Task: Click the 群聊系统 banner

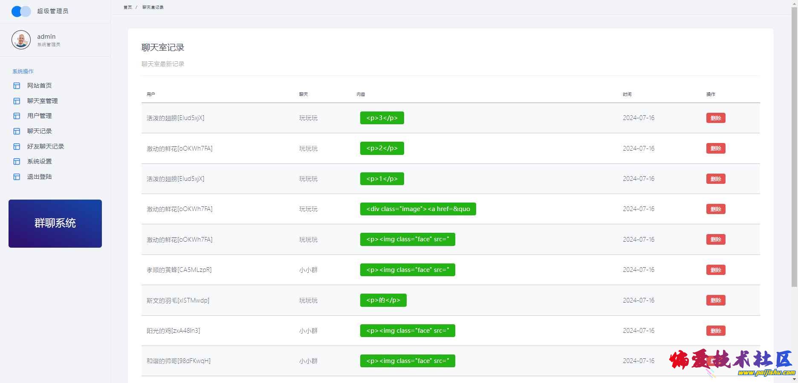Action: coord(55,223)
